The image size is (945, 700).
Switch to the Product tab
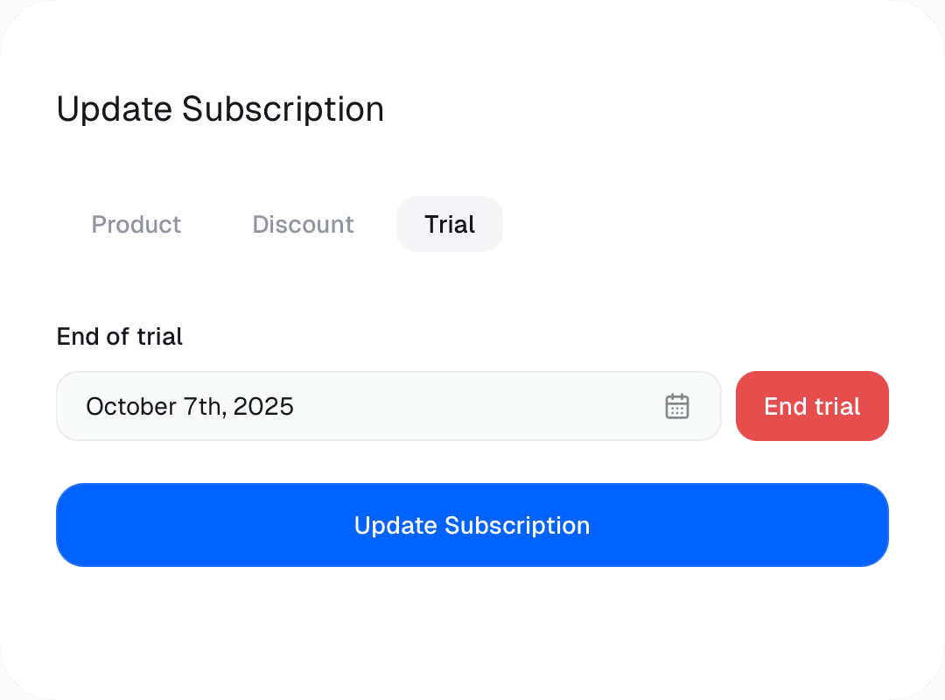136,224
